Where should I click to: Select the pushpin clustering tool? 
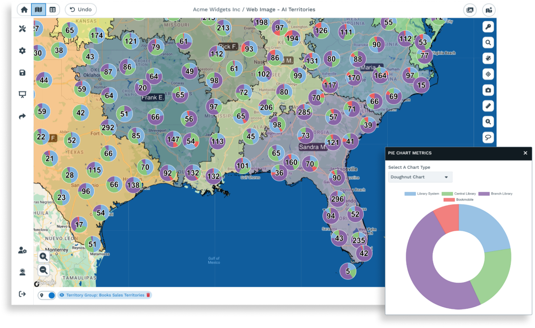click(488, 58)
